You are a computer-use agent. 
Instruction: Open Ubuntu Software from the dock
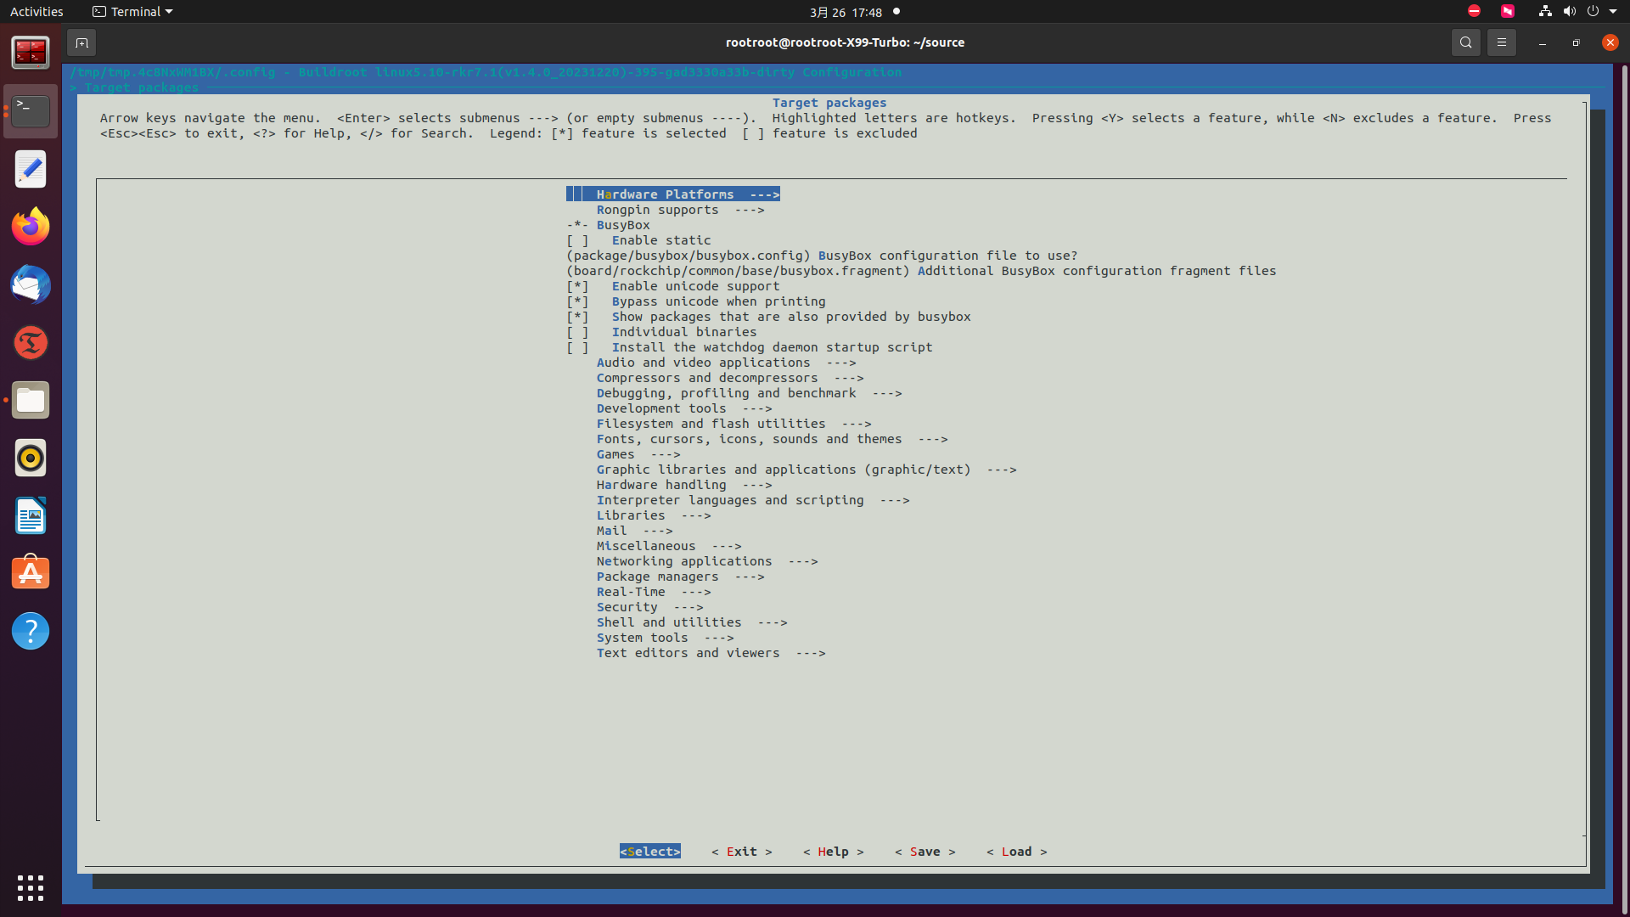point(31,573)
